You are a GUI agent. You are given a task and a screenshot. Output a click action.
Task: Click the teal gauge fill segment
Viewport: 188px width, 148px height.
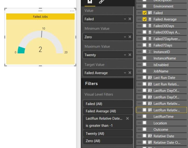click(21, 50)
